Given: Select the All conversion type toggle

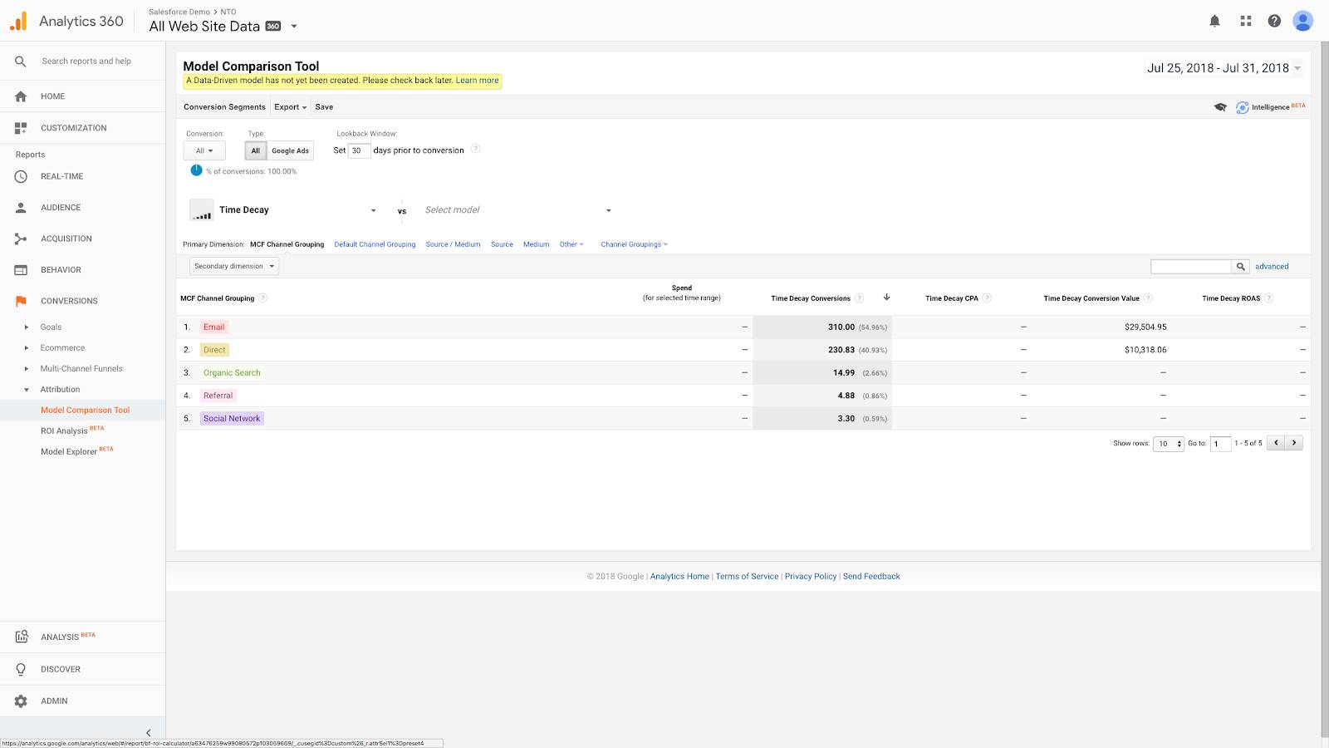Looking at the screenshot, I should tap(255, 150).
